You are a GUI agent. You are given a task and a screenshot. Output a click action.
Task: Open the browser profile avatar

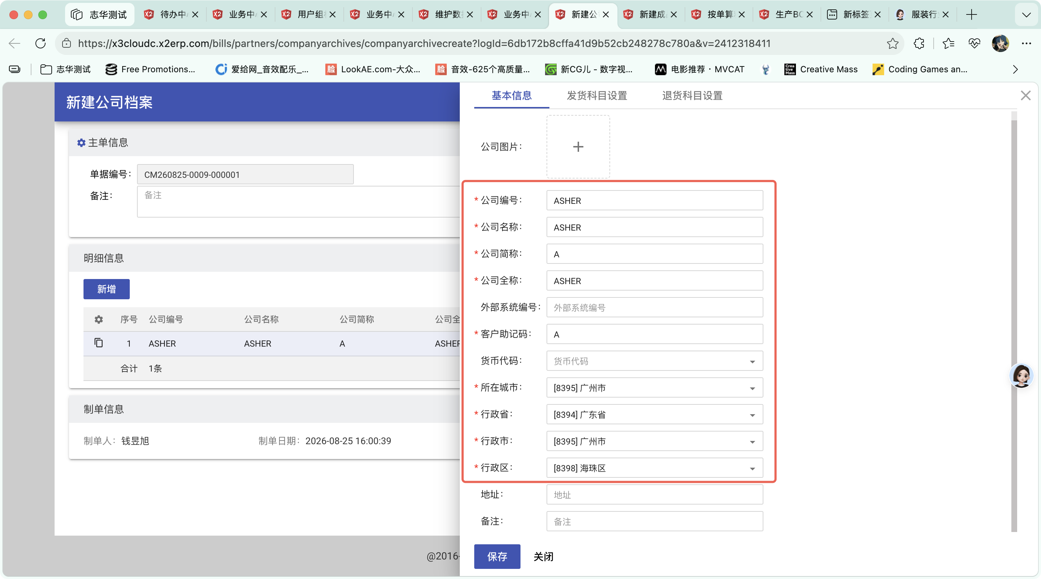tap(1000, 43)
